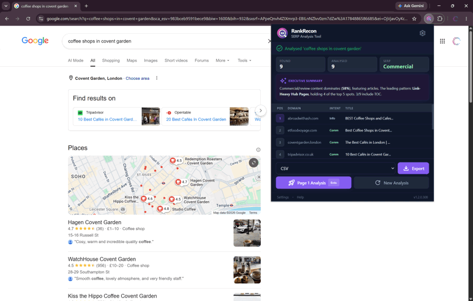Select the All results tab
Screen dimensions: 473x301
pos(93,60)
